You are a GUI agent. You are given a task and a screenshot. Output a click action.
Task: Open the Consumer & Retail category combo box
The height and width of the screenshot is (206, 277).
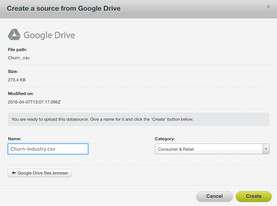[x=212, y=149]
